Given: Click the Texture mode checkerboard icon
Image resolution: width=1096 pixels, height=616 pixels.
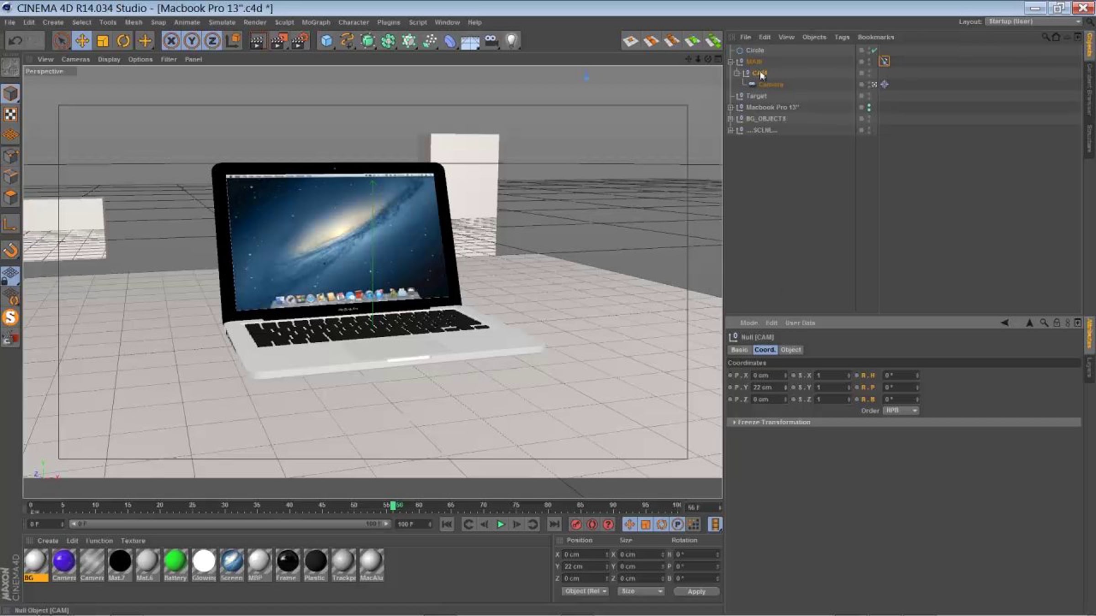Looking at the screenshot, I should (x=11, y=115).
